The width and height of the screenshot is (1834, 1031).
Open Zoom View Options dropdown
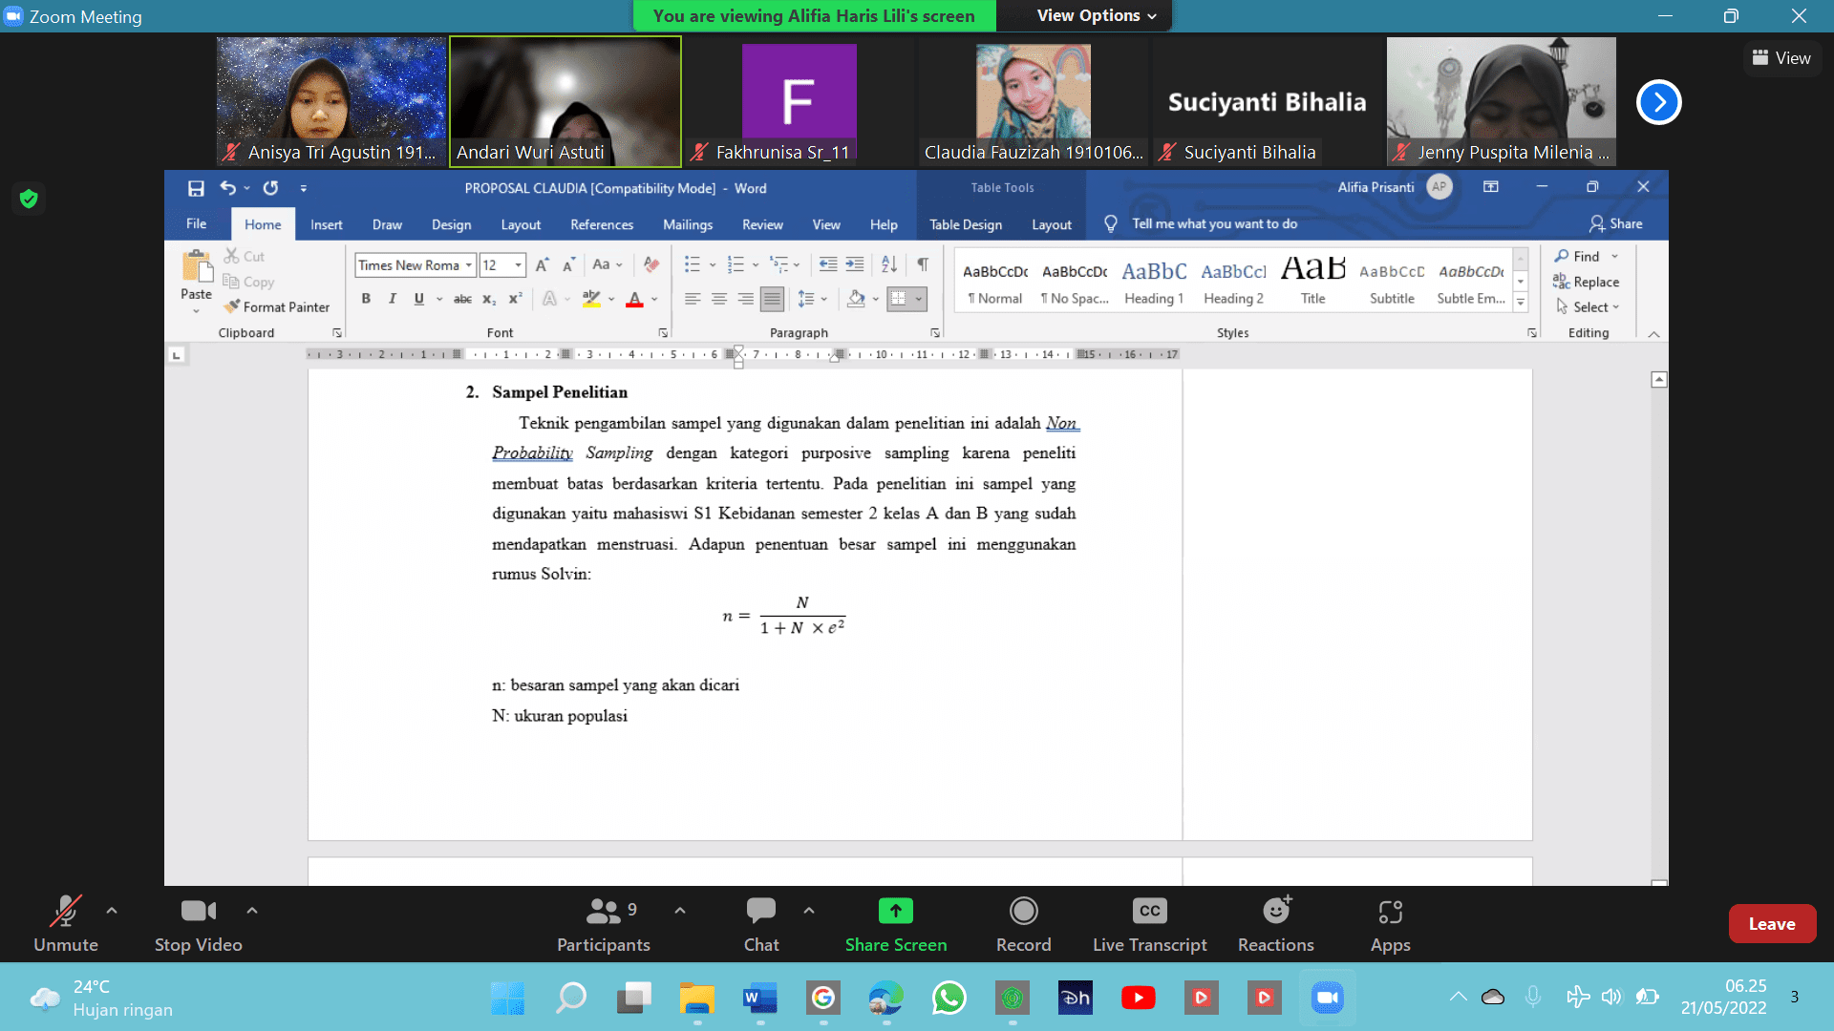[1097, 15]
